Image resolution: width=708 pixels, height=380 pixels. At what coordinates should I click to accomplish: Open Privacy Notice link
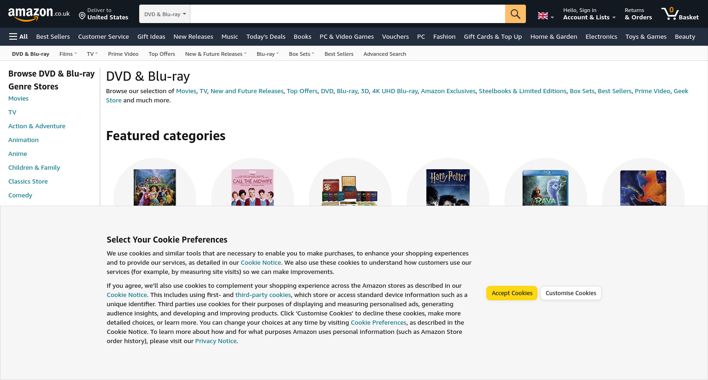click(216, 341)
